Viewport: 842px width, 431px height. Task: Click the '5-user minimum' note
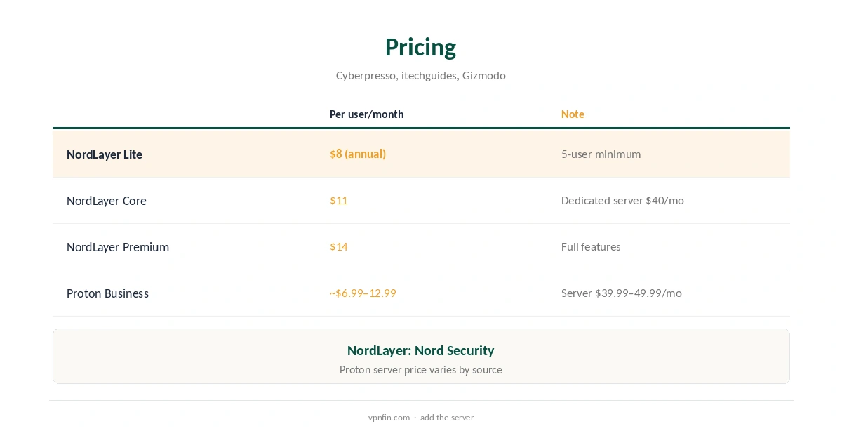coord(601,154)
